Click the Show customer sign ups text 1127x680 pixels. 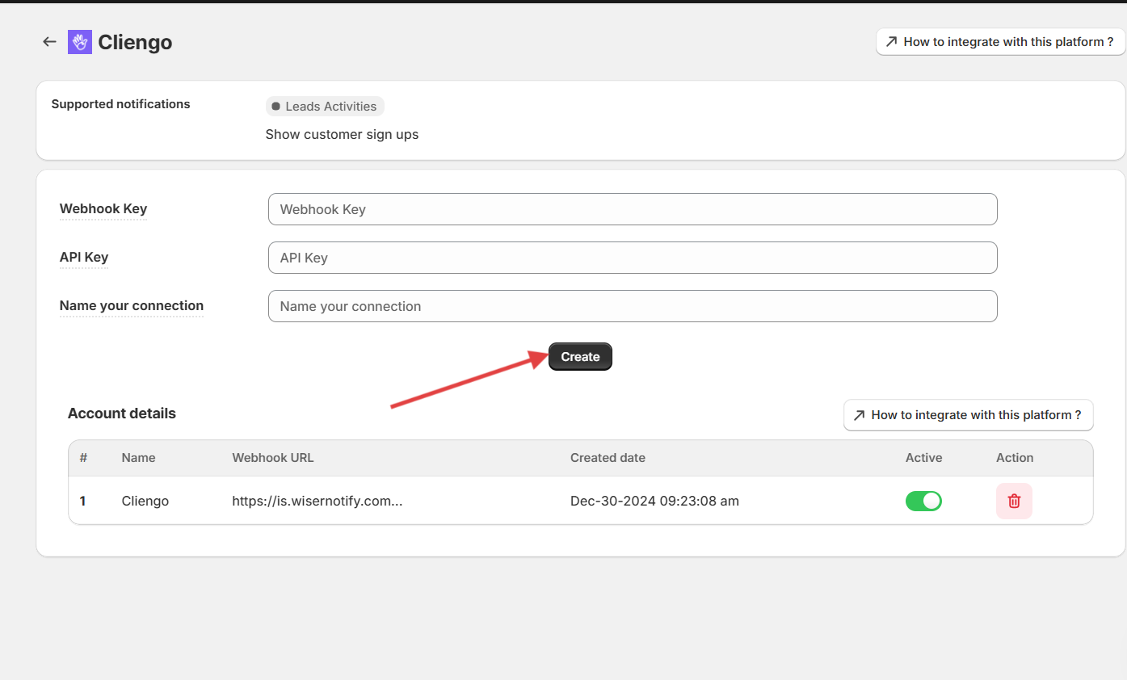point(342,135)
